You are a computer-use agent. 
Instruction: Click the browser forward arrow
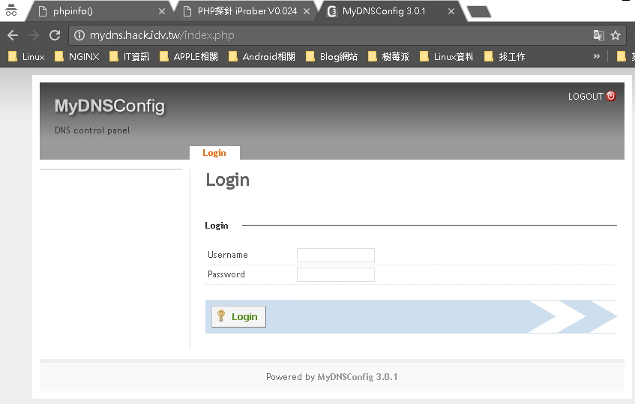34,36
